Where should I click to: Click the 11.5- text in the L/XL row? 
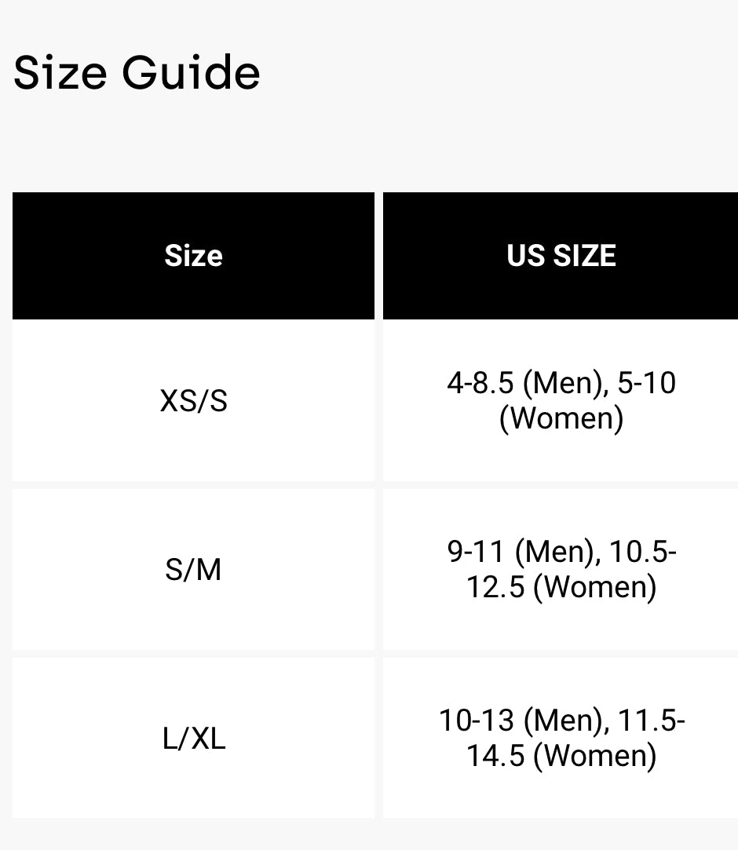tap(651, 721)
